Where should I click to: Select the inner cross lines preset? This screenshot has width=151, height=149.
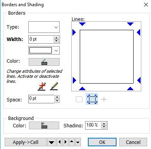click(x=104, y=99)
